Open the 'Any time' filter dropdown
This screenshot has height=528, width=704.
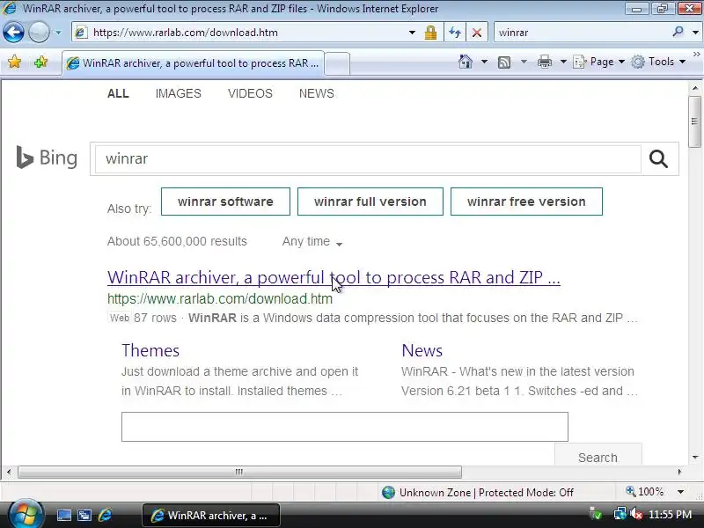tap(312, 241)
